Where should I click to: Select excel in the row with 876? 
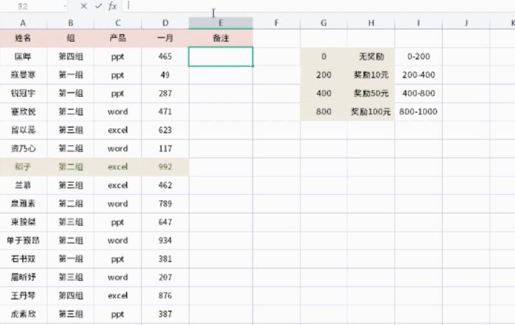click(x=118, y=295)
